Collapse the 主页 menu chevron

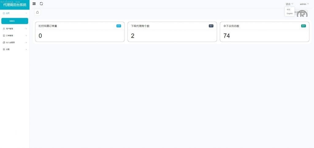pos(26,13)
